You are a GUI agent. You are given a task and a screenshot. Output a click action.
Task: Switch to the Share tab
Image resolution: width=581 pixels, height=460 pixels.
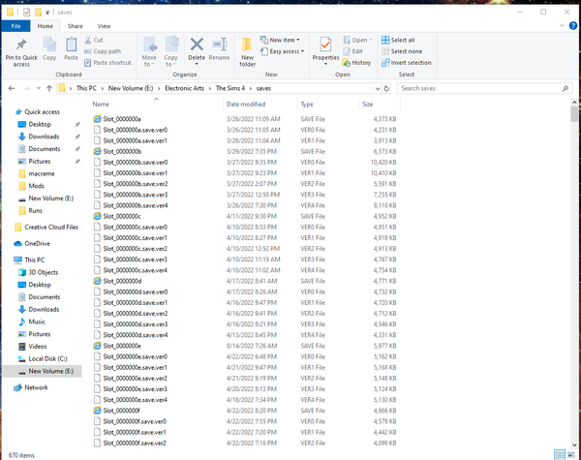pyautogui.click(x=76, y=26)
